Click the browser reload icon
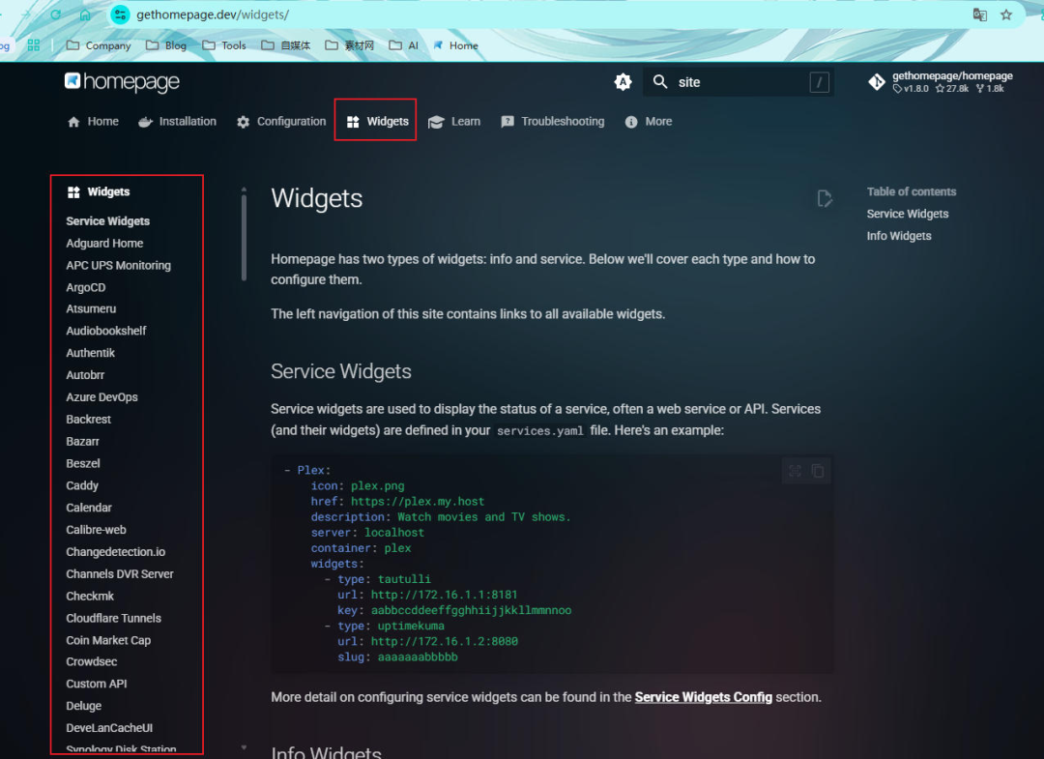 pos(56,15)
